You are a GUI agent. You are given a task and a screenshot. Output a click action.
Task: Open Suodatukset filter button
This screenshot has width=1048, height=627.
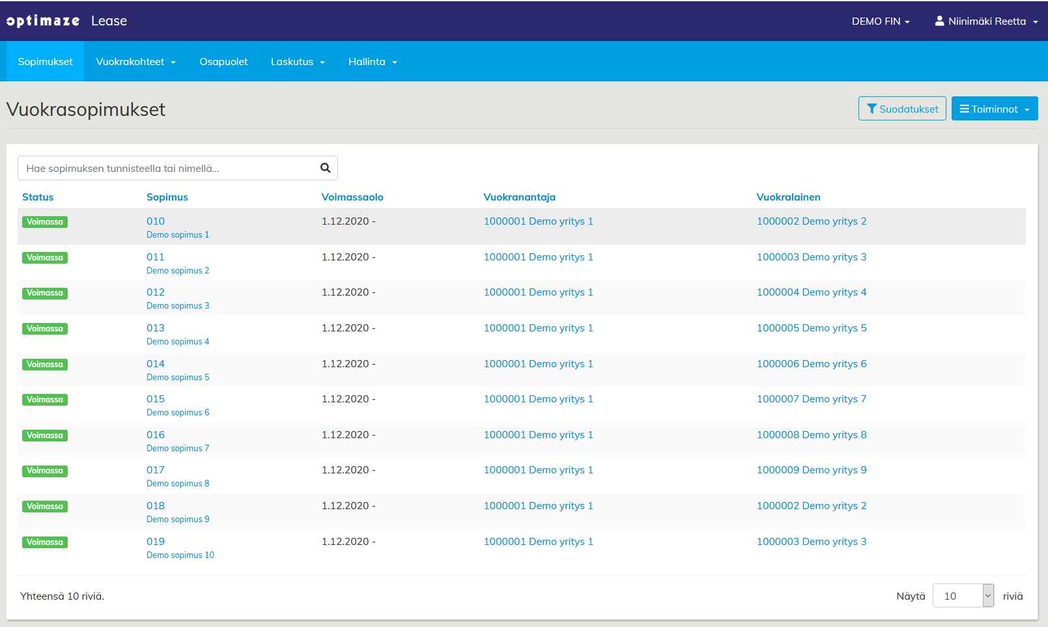click(901, 109)
